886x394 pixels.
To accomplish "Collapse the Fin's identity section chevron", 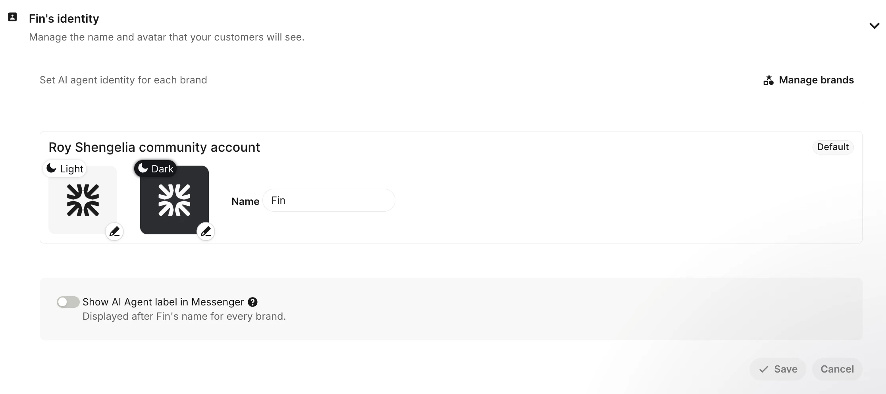I will click(874, 26).
